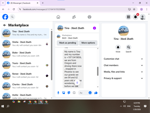
Task: Click large listing thumbnail in info panel
Action: point(123,31)
